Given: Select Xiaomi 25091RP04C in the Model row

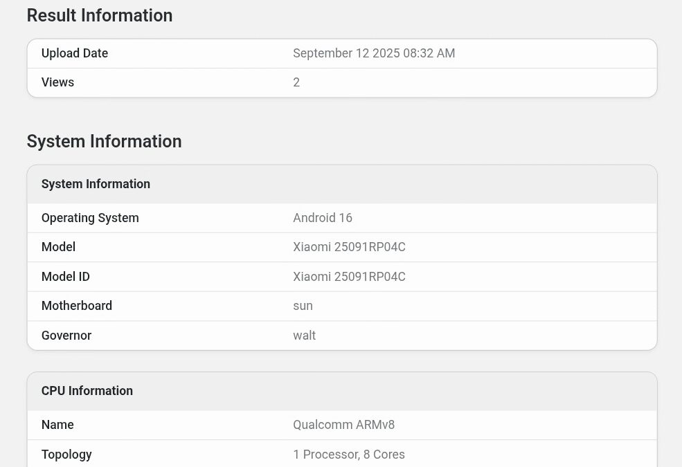Looking at the screenshot, I should (x=349, y=247).
